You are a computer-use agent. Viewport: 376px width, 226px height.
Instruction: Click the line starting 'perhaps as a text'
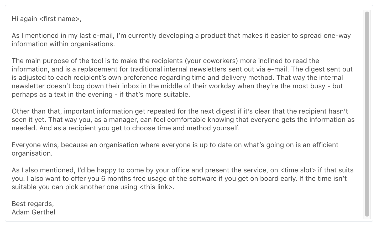101,95
